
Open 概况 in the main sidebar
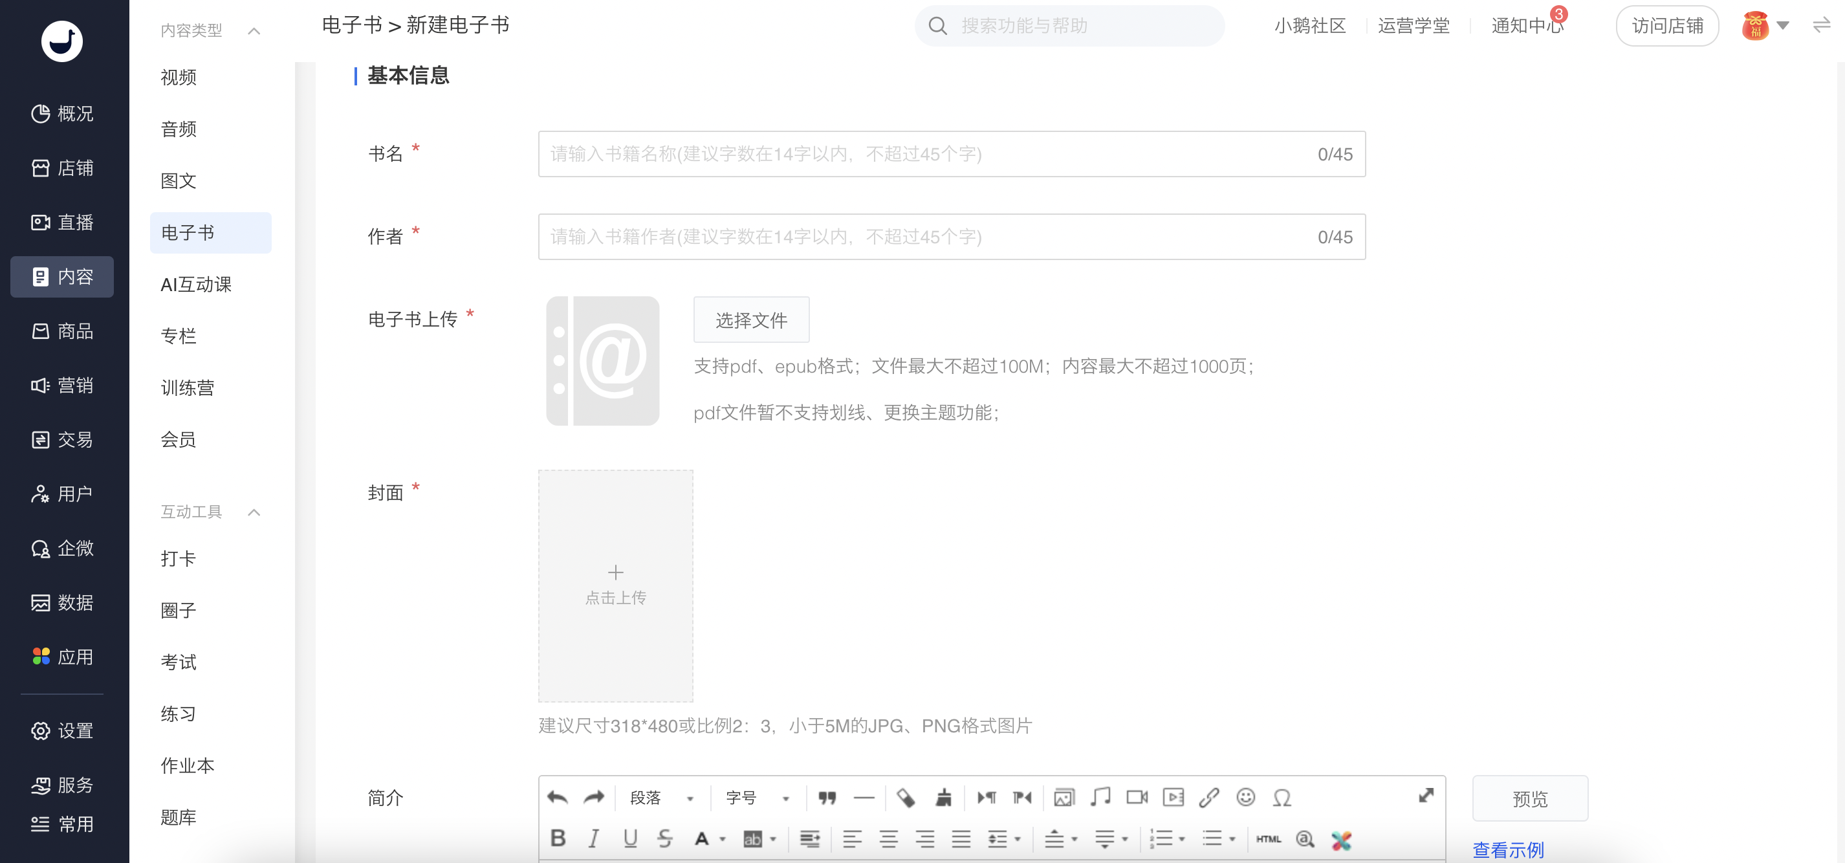(x=62, y=114)
